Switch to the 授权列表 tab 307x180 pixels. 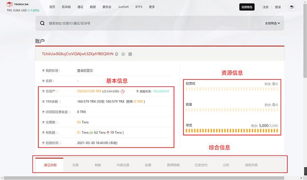[x=251, y=165]
